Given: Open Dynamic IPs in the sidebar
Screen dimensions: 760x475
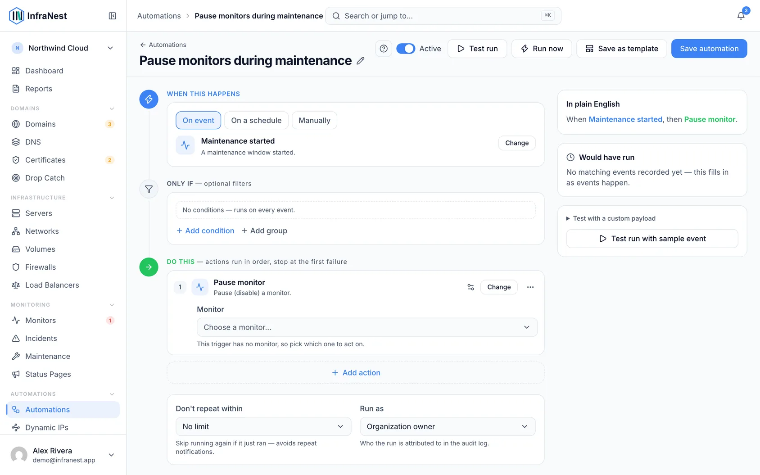Looking at the screenshot, I should click(x=63, y=428).
